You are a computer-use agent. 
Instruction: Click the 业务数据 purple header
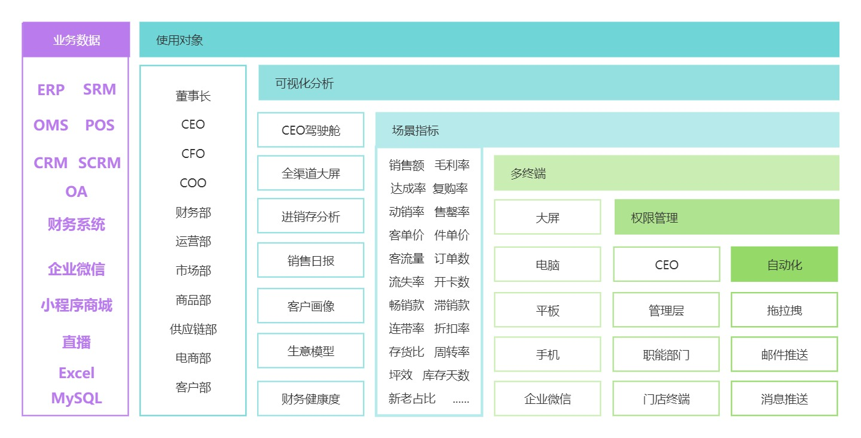pos(76,40)
